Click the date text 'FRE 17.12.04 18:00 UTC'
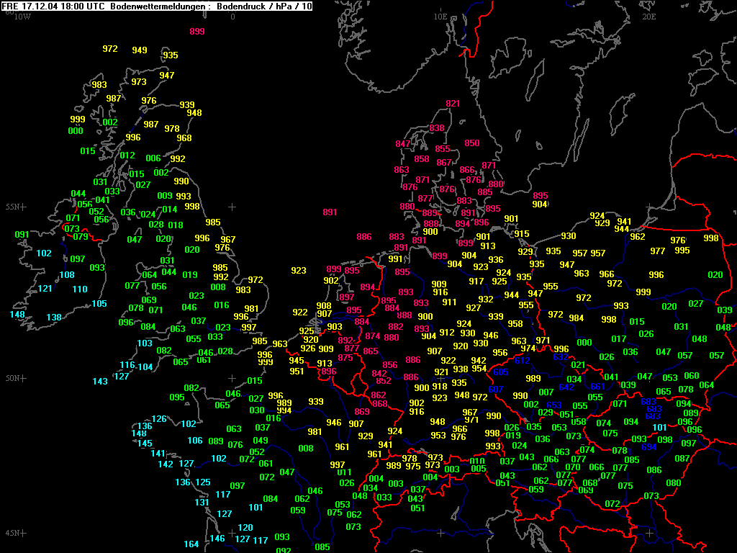 (53, 6)
